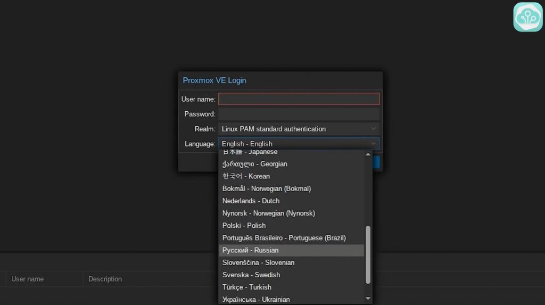The height and width of the screenshot is (305, 545).
Task: Click scroll-up arrow of language list
Action: (368, 154)
